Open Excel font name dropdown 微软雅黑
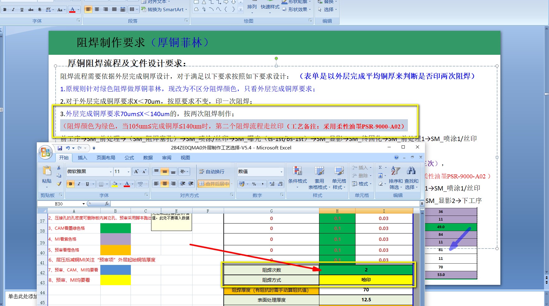Screen dimensions: 549x306 (111, 172)
